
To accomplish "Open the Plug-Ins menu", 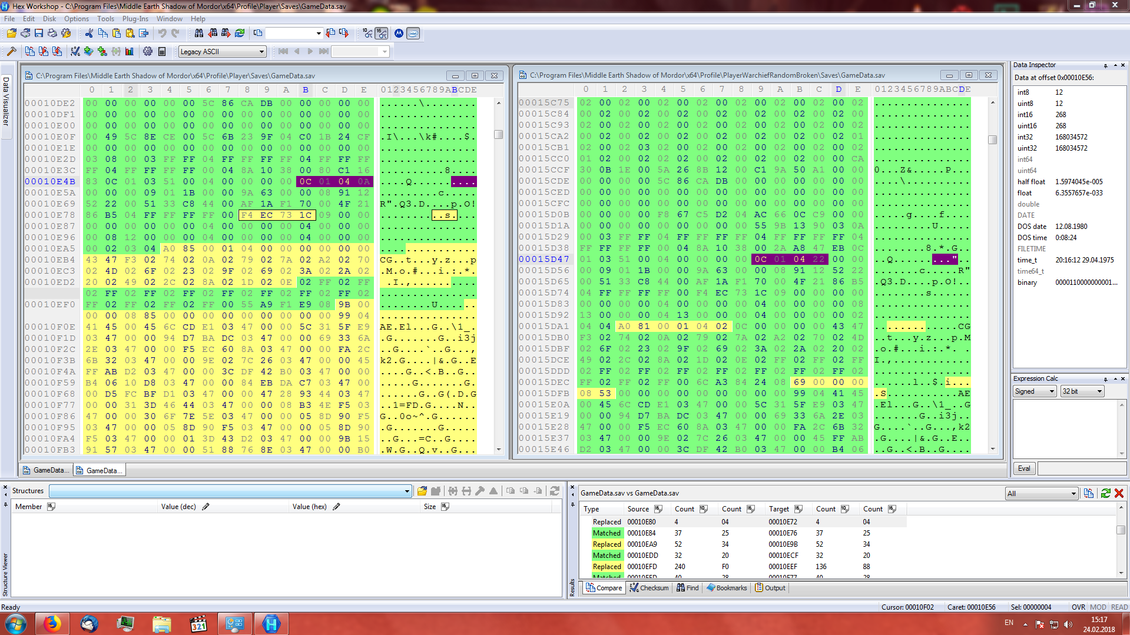I will (135, 19).
